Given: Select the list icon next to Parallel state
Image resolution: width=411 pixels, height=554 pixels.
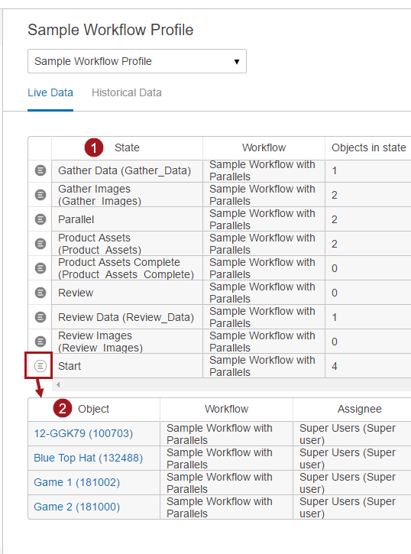Looking at the screenshot, I should pos(40,219).
